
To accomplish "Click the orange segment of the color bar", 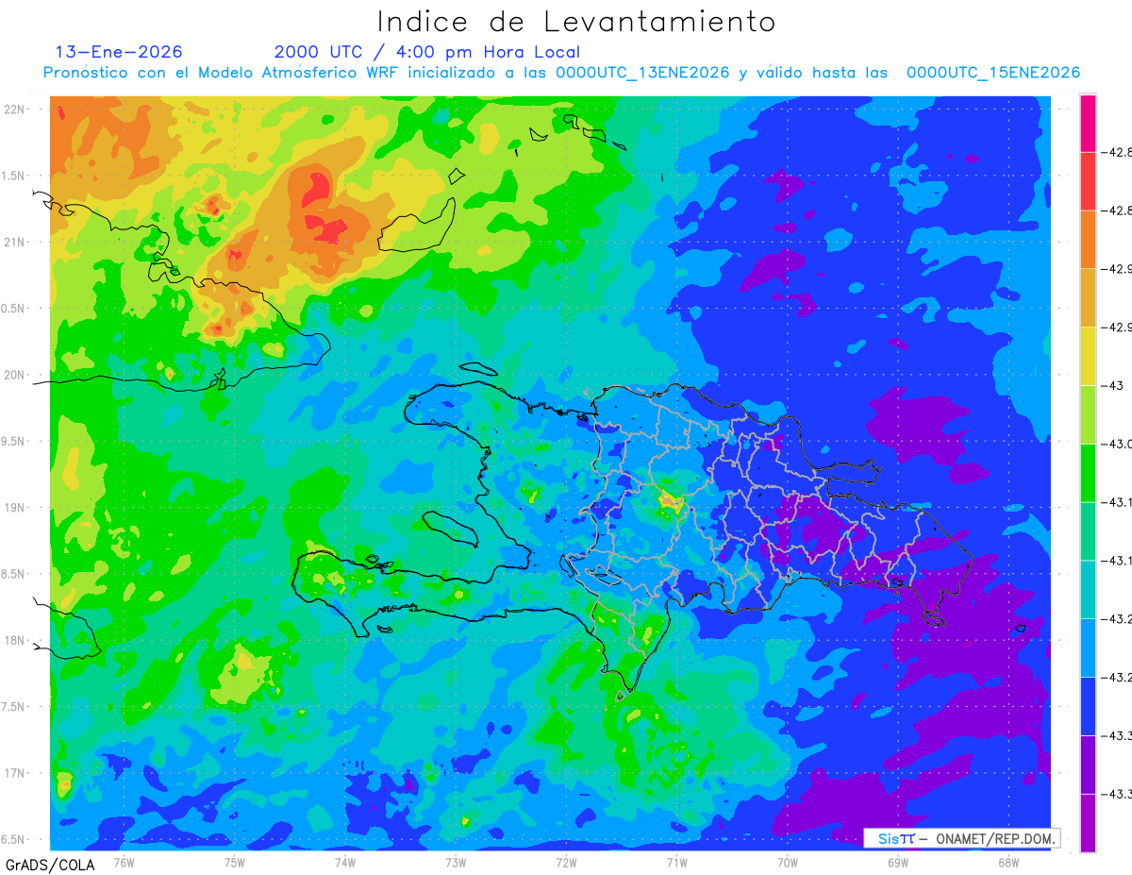I will (1088, 239).
